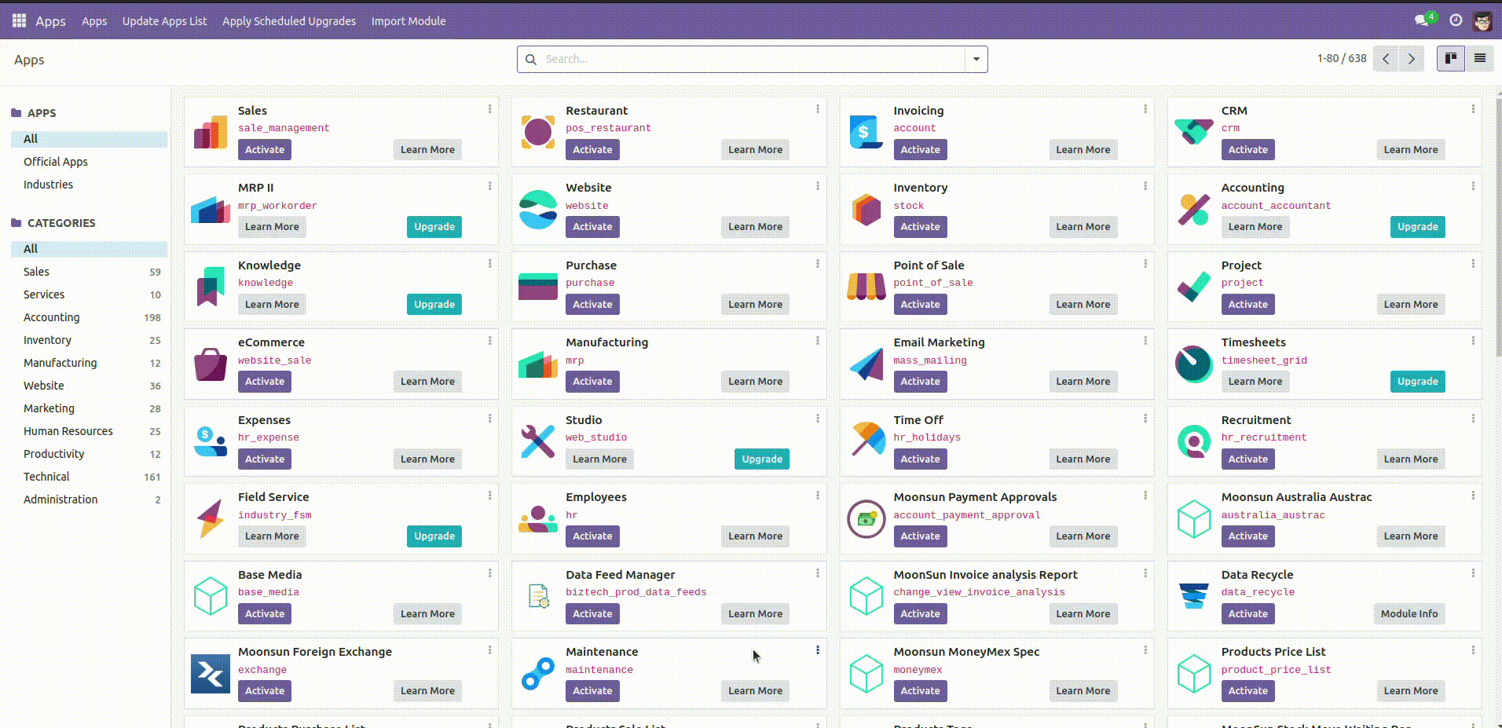Open Import Module menu
This screenshot has width=1502, height=728.
coord(408,21)
